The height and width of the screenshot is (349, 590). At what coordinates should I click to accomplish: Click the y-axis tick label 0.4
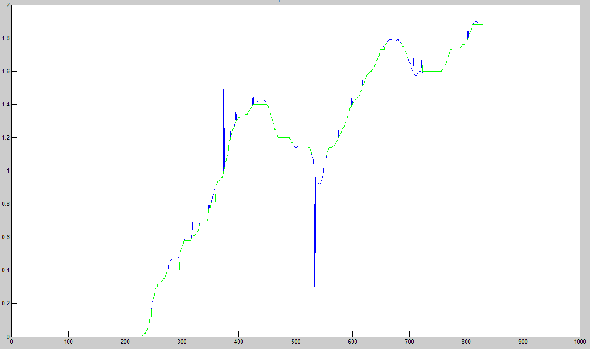pyautogui.click(x=5, y=270)
